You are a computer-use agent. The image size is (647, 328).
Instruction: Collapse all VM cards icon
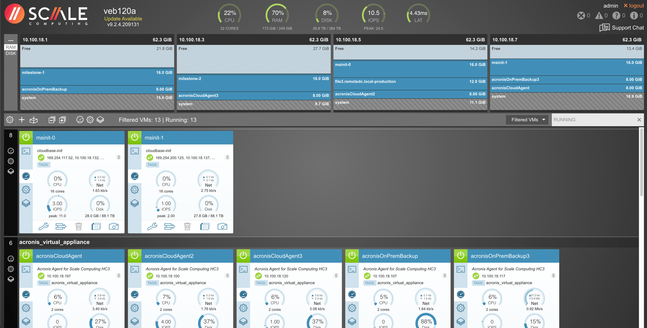pyautogui.click(x=52, y=120)
